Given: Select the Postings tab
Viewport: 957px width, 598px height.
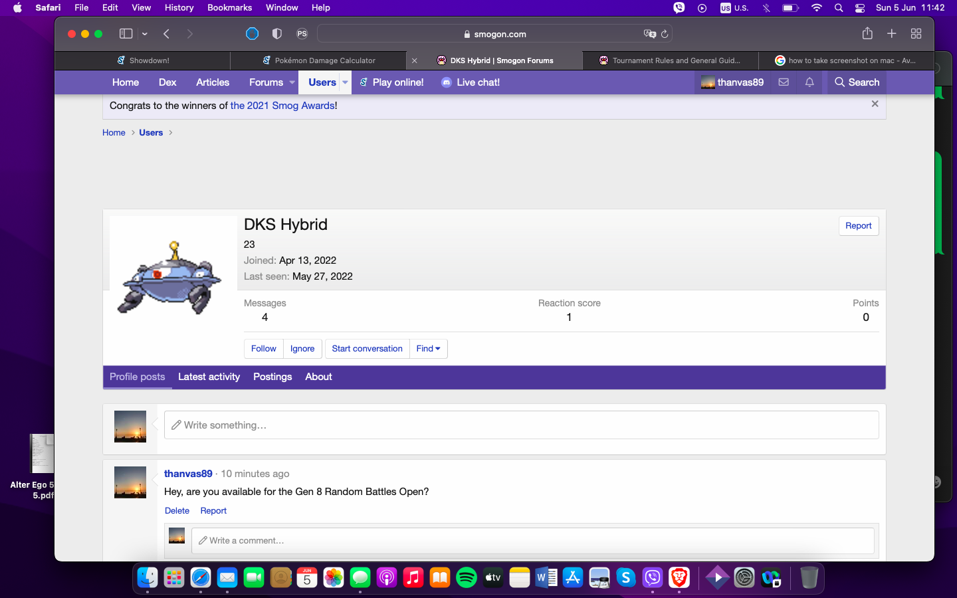Looking at the screenshot, I should click(x=272, y=377).
